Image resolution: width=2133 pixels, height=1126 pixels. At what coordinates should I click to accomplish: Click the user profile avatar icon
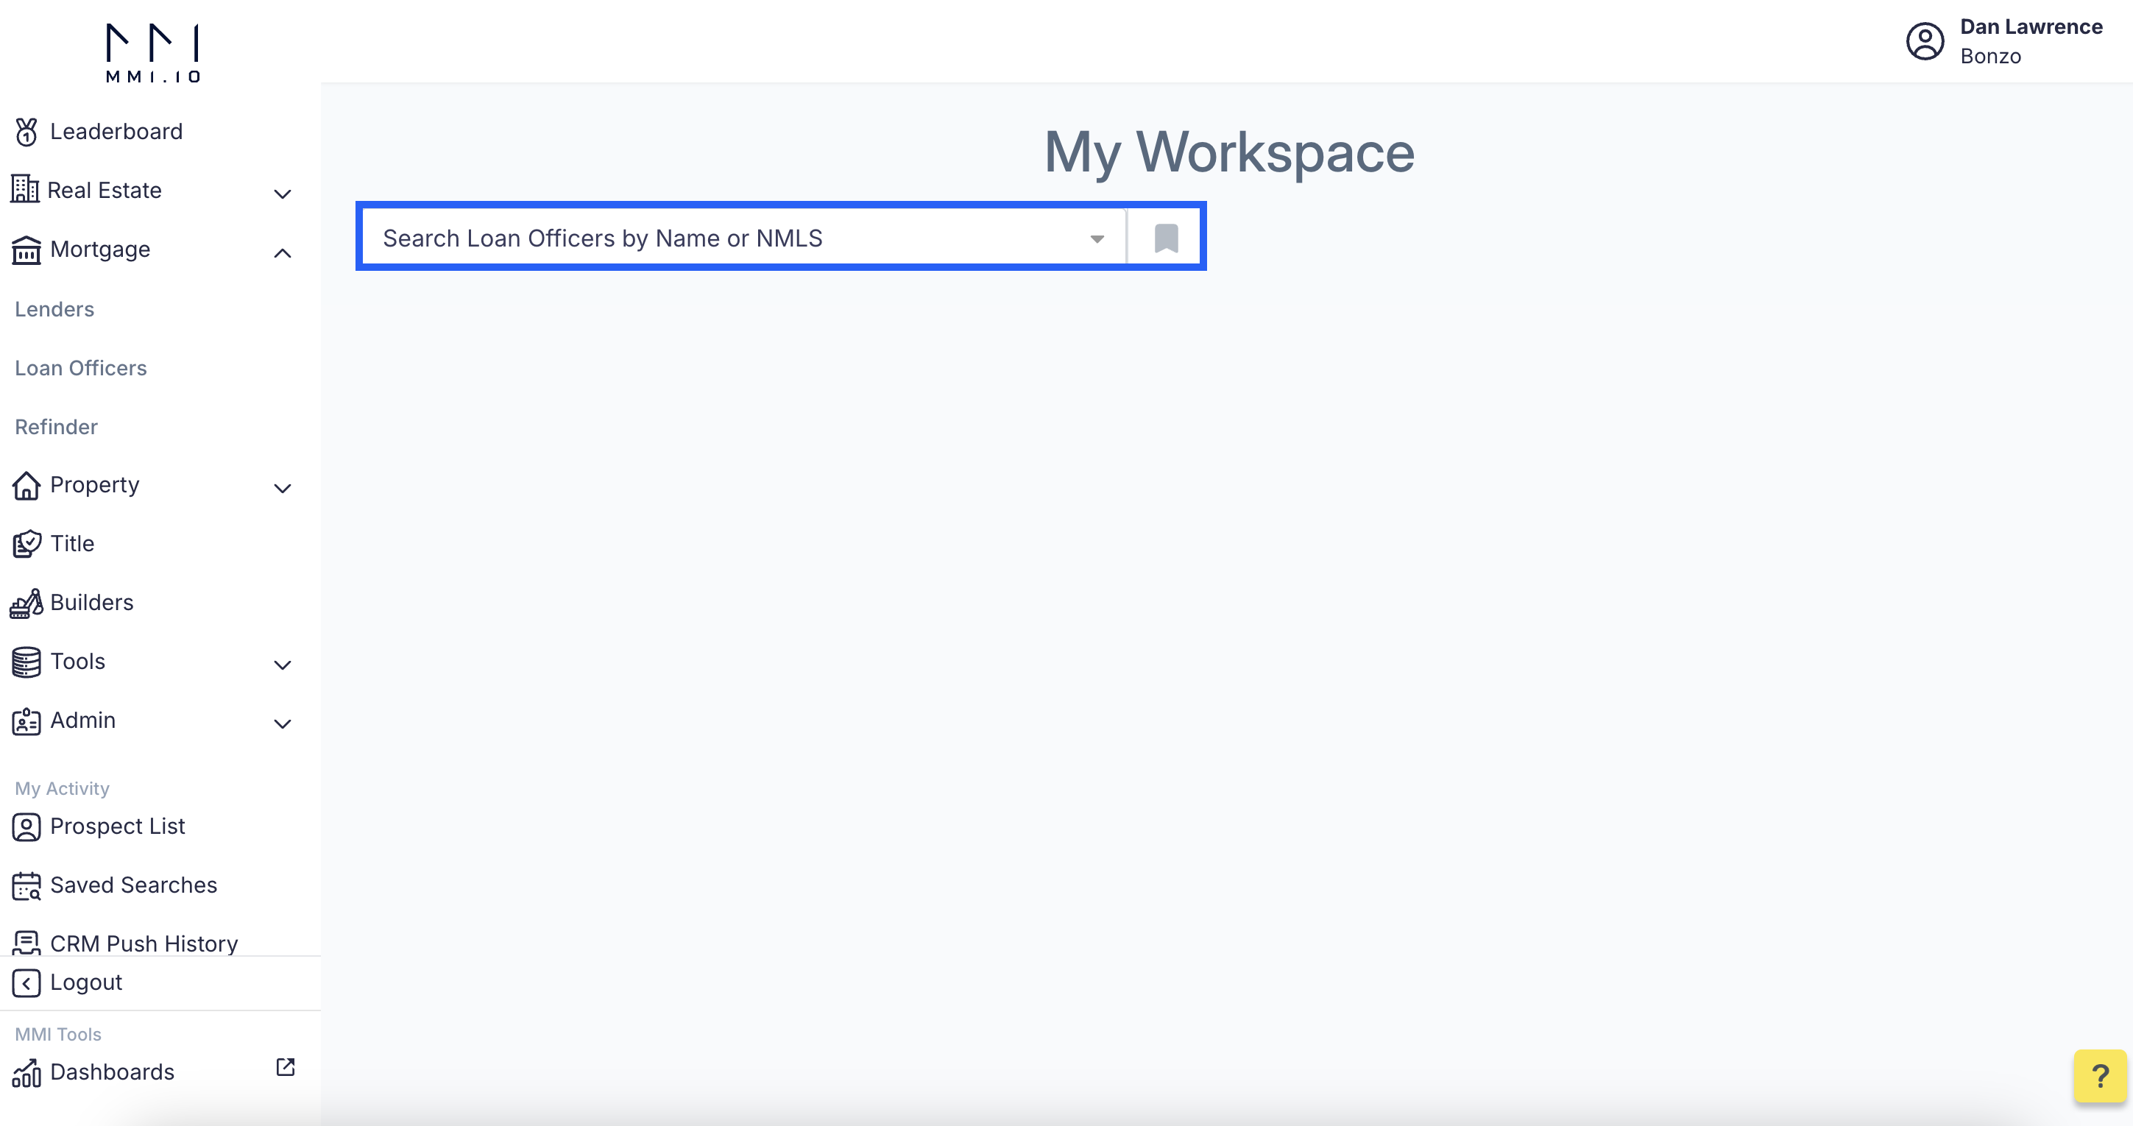(1924, 41)
